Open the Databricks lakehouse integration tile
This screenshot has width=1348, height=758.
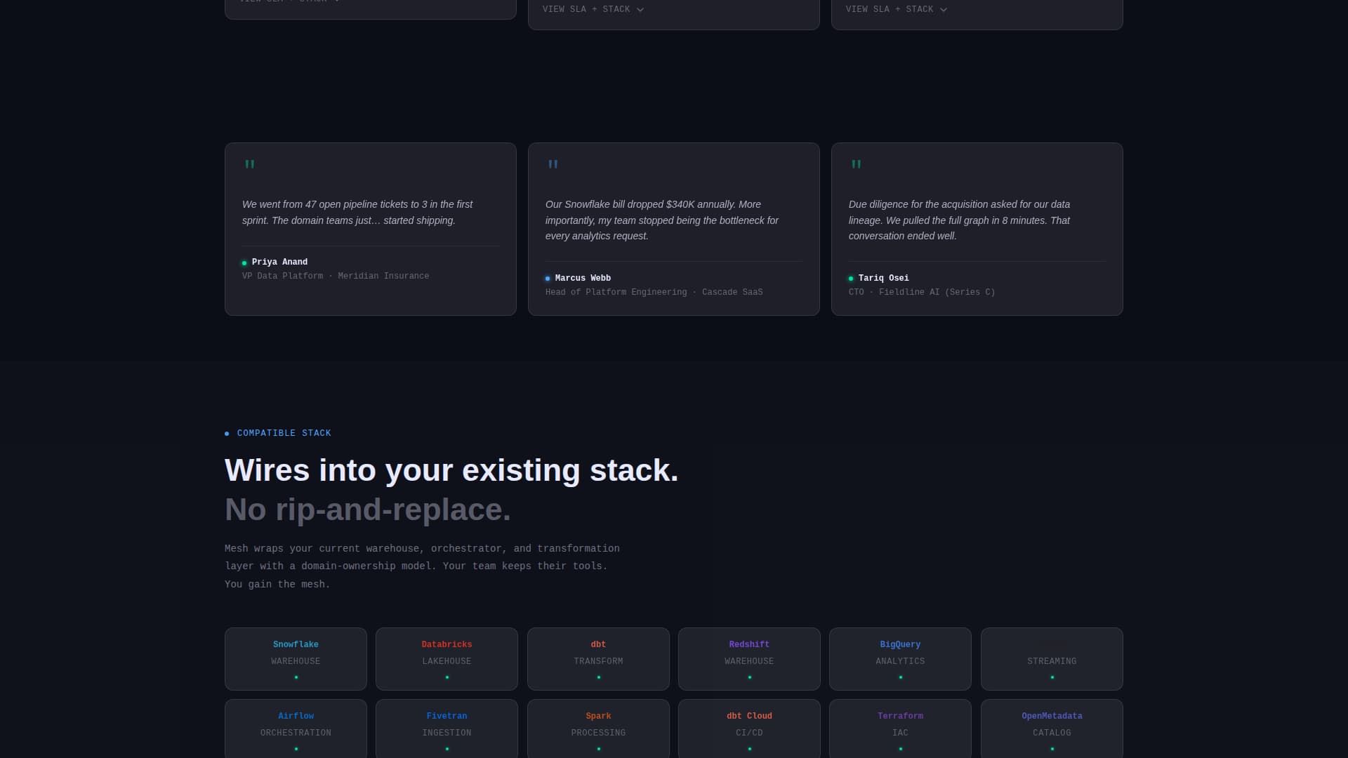[447, 659]
